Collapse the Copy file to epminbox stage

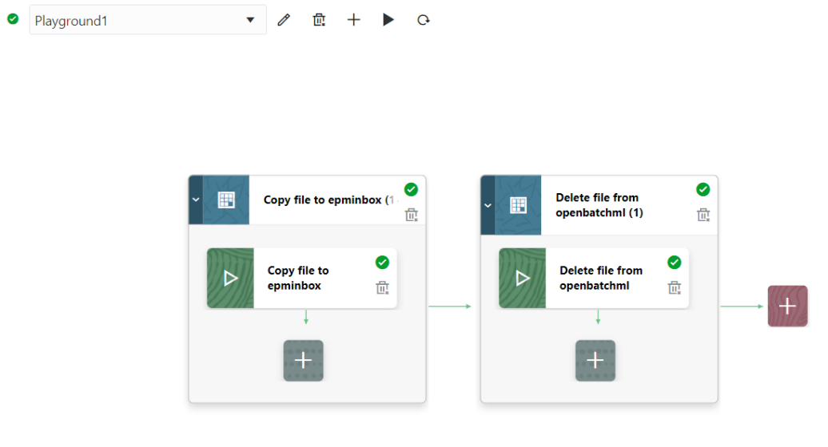click(x=196, y=200)
